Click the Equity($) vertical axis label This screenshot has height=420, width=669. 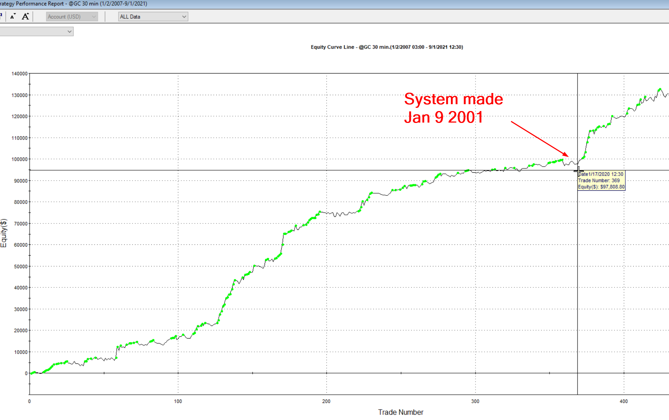tap(4, 233)
